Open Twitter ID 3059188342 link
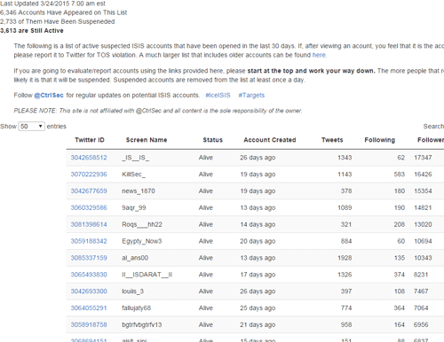444x342 pixels. (89, 241)
